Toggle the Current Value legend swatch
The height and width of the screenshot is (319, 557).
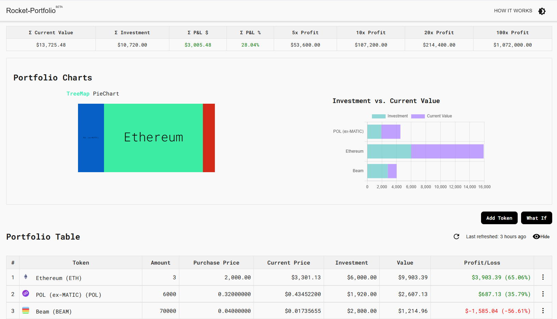pyautogui.click(x=418, y=116)
